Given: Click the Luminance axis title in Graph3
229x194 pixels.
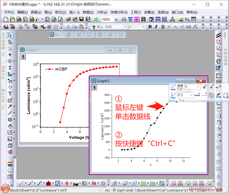Looking at the screenshot, I should tap(102, 126).
